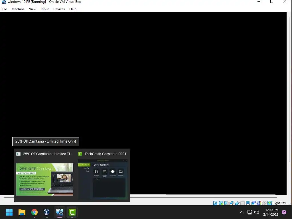Open the volume control in system tray

pyautogui.click(x=257, y=212)
